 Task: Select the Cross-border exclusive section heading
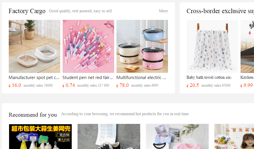coord(220,11)
